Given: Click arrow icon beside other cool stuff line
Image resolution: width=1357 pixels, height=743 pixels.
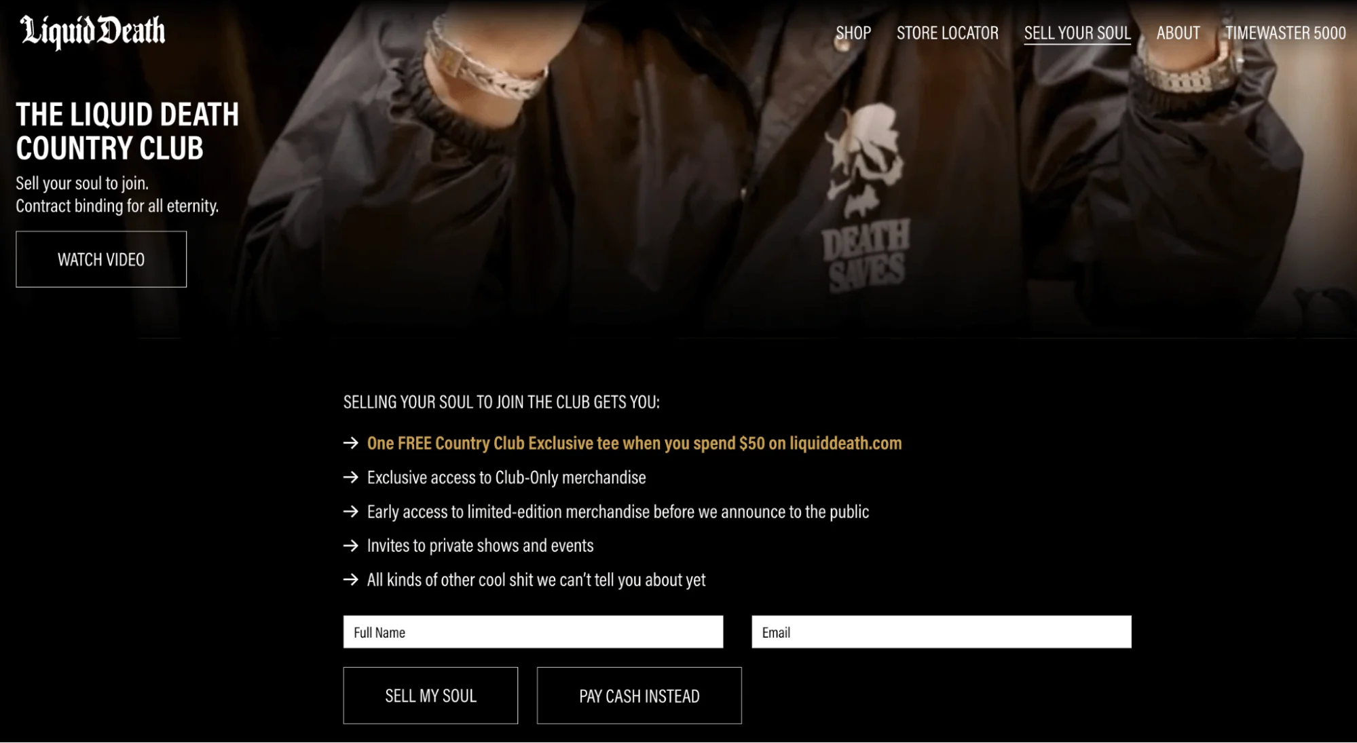Looking at the screenshot, I should [x=351, y=579].
